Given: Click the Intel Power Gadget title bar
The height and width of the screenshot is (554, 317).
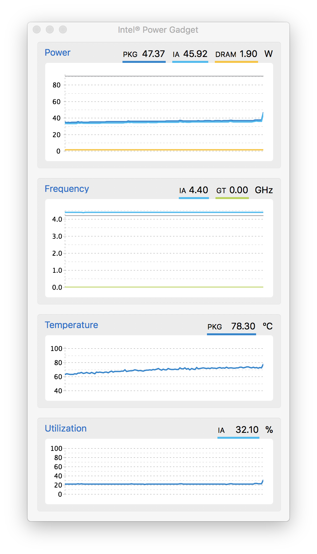Looking at the screenshot, I should [158, 30].
